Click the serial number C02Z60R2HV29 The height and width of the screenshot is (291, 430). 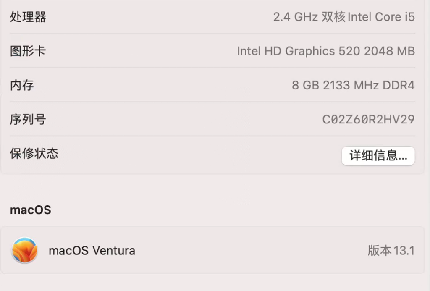(368, 119)
